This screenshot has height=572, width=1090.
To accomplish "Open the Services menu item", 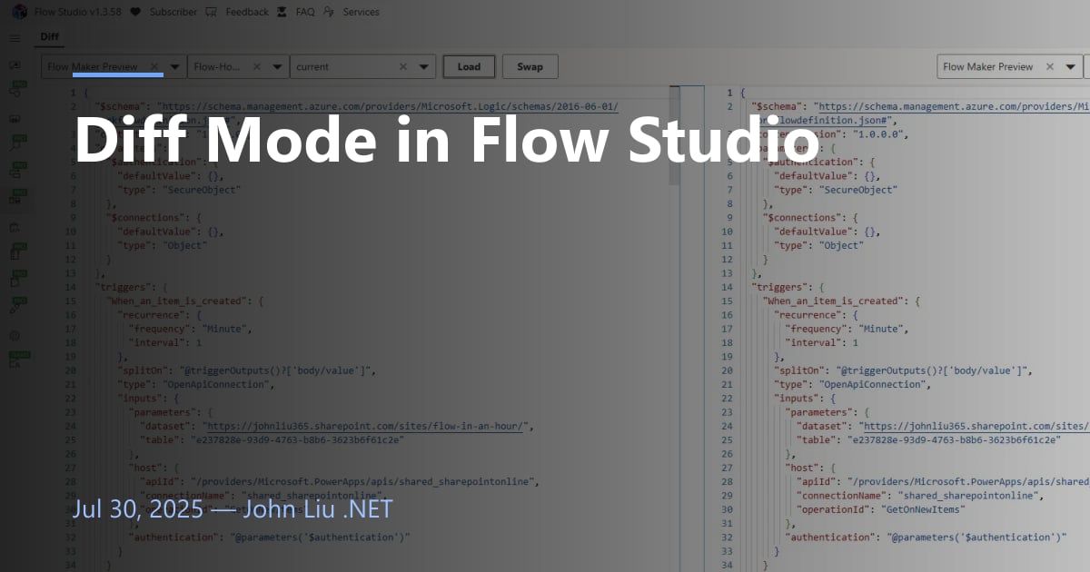I will [361, 13].
